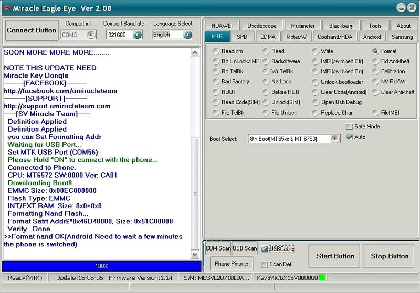The height and width of the screenshot is (293, 420).
Task: Switch to the Samsung tab
Action: pyautogui.click(x=402, y=37)
